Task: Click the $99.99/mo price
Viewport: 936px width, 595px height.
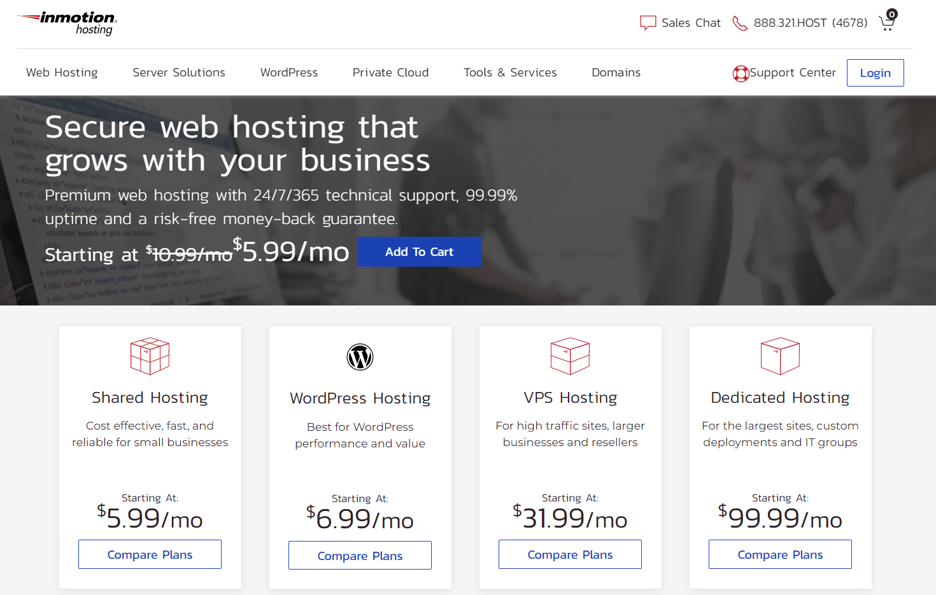Action: point(780,518)
